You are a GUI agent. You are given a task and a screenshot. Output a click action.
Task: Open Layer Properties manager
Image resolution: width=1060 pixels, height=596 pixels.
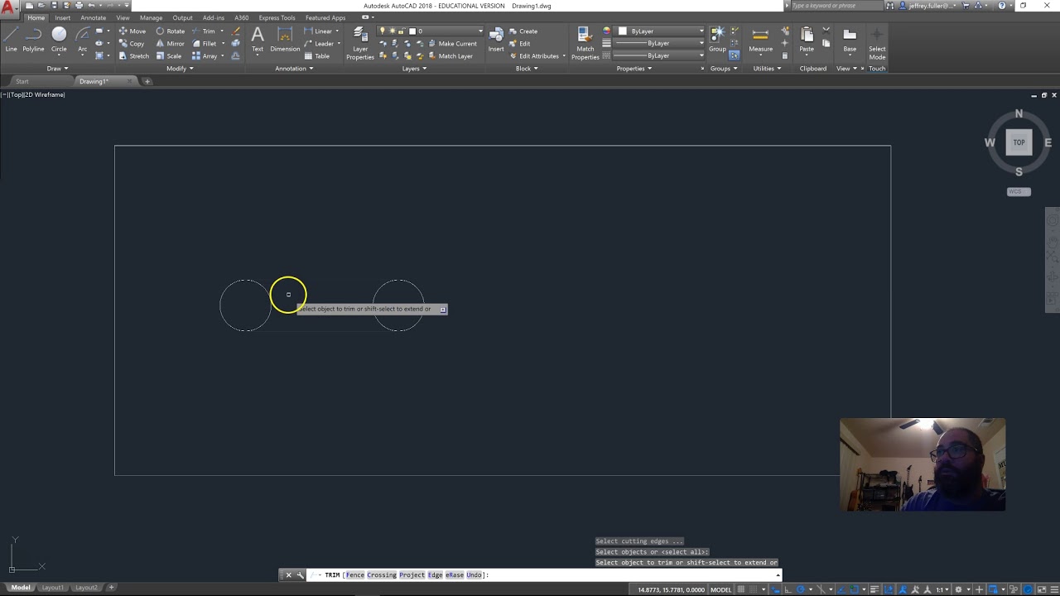360,43
